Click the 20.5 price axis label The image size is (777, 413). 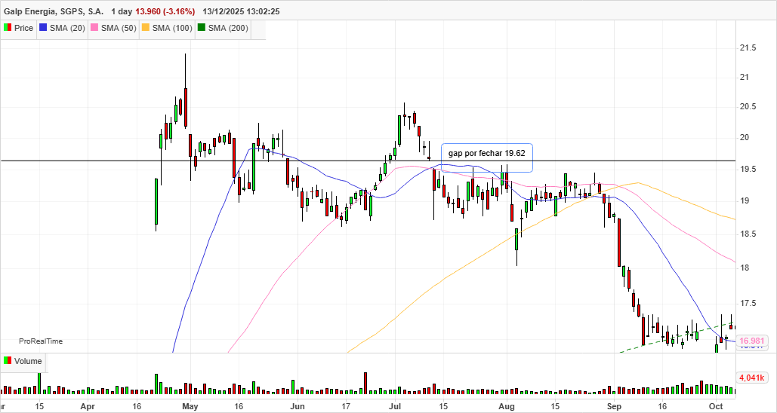tap(748, 107)
